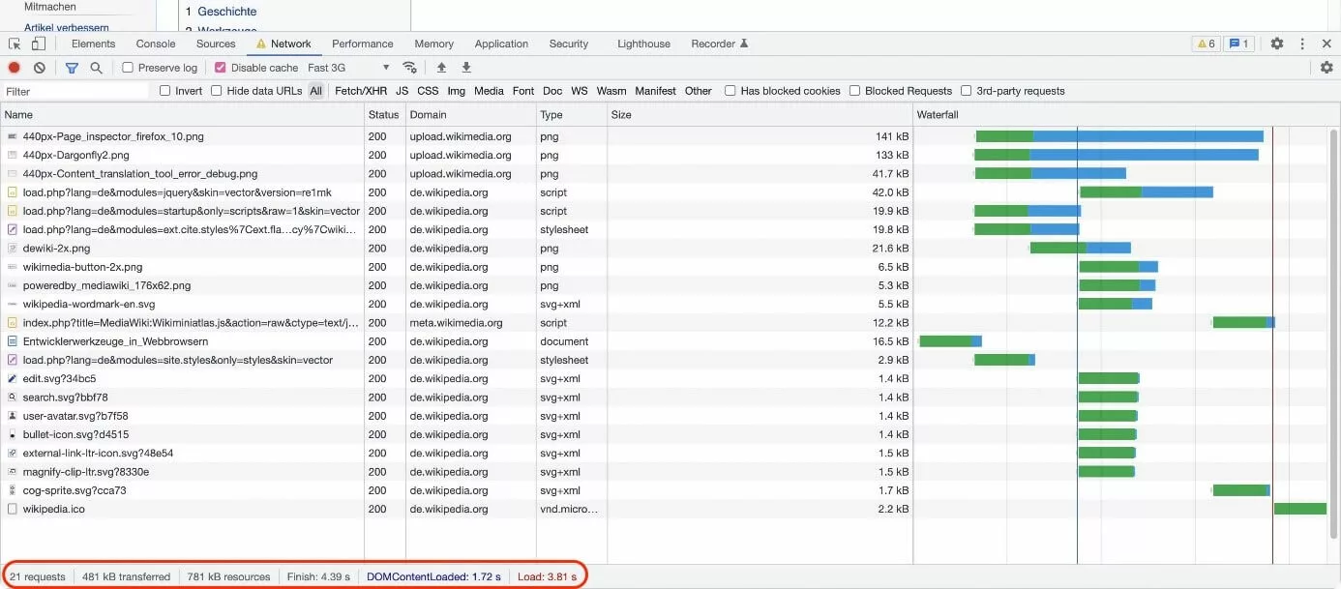
Task: Toggle the network filter funnel icon
Action: [x=72, y=68]
